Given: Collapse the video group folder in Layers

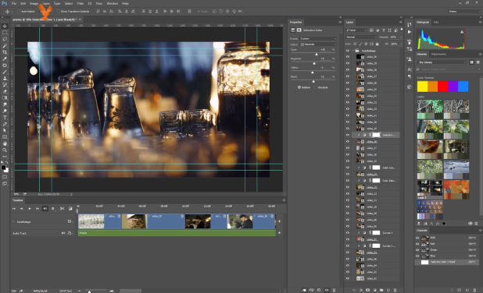Looking at the screenshot, I should coord(353,51).
